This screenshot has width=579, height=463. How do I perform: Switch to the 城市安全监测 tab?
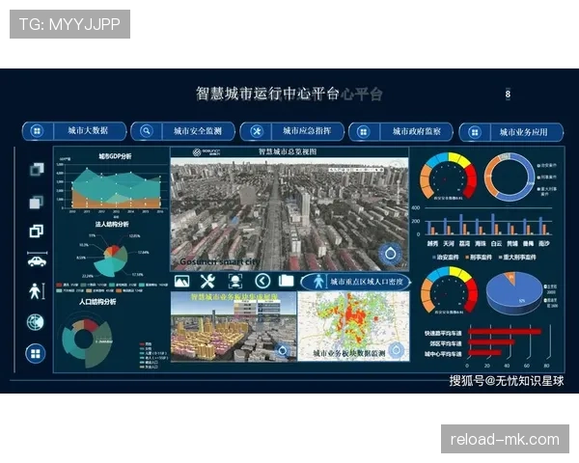click(183, 131)
